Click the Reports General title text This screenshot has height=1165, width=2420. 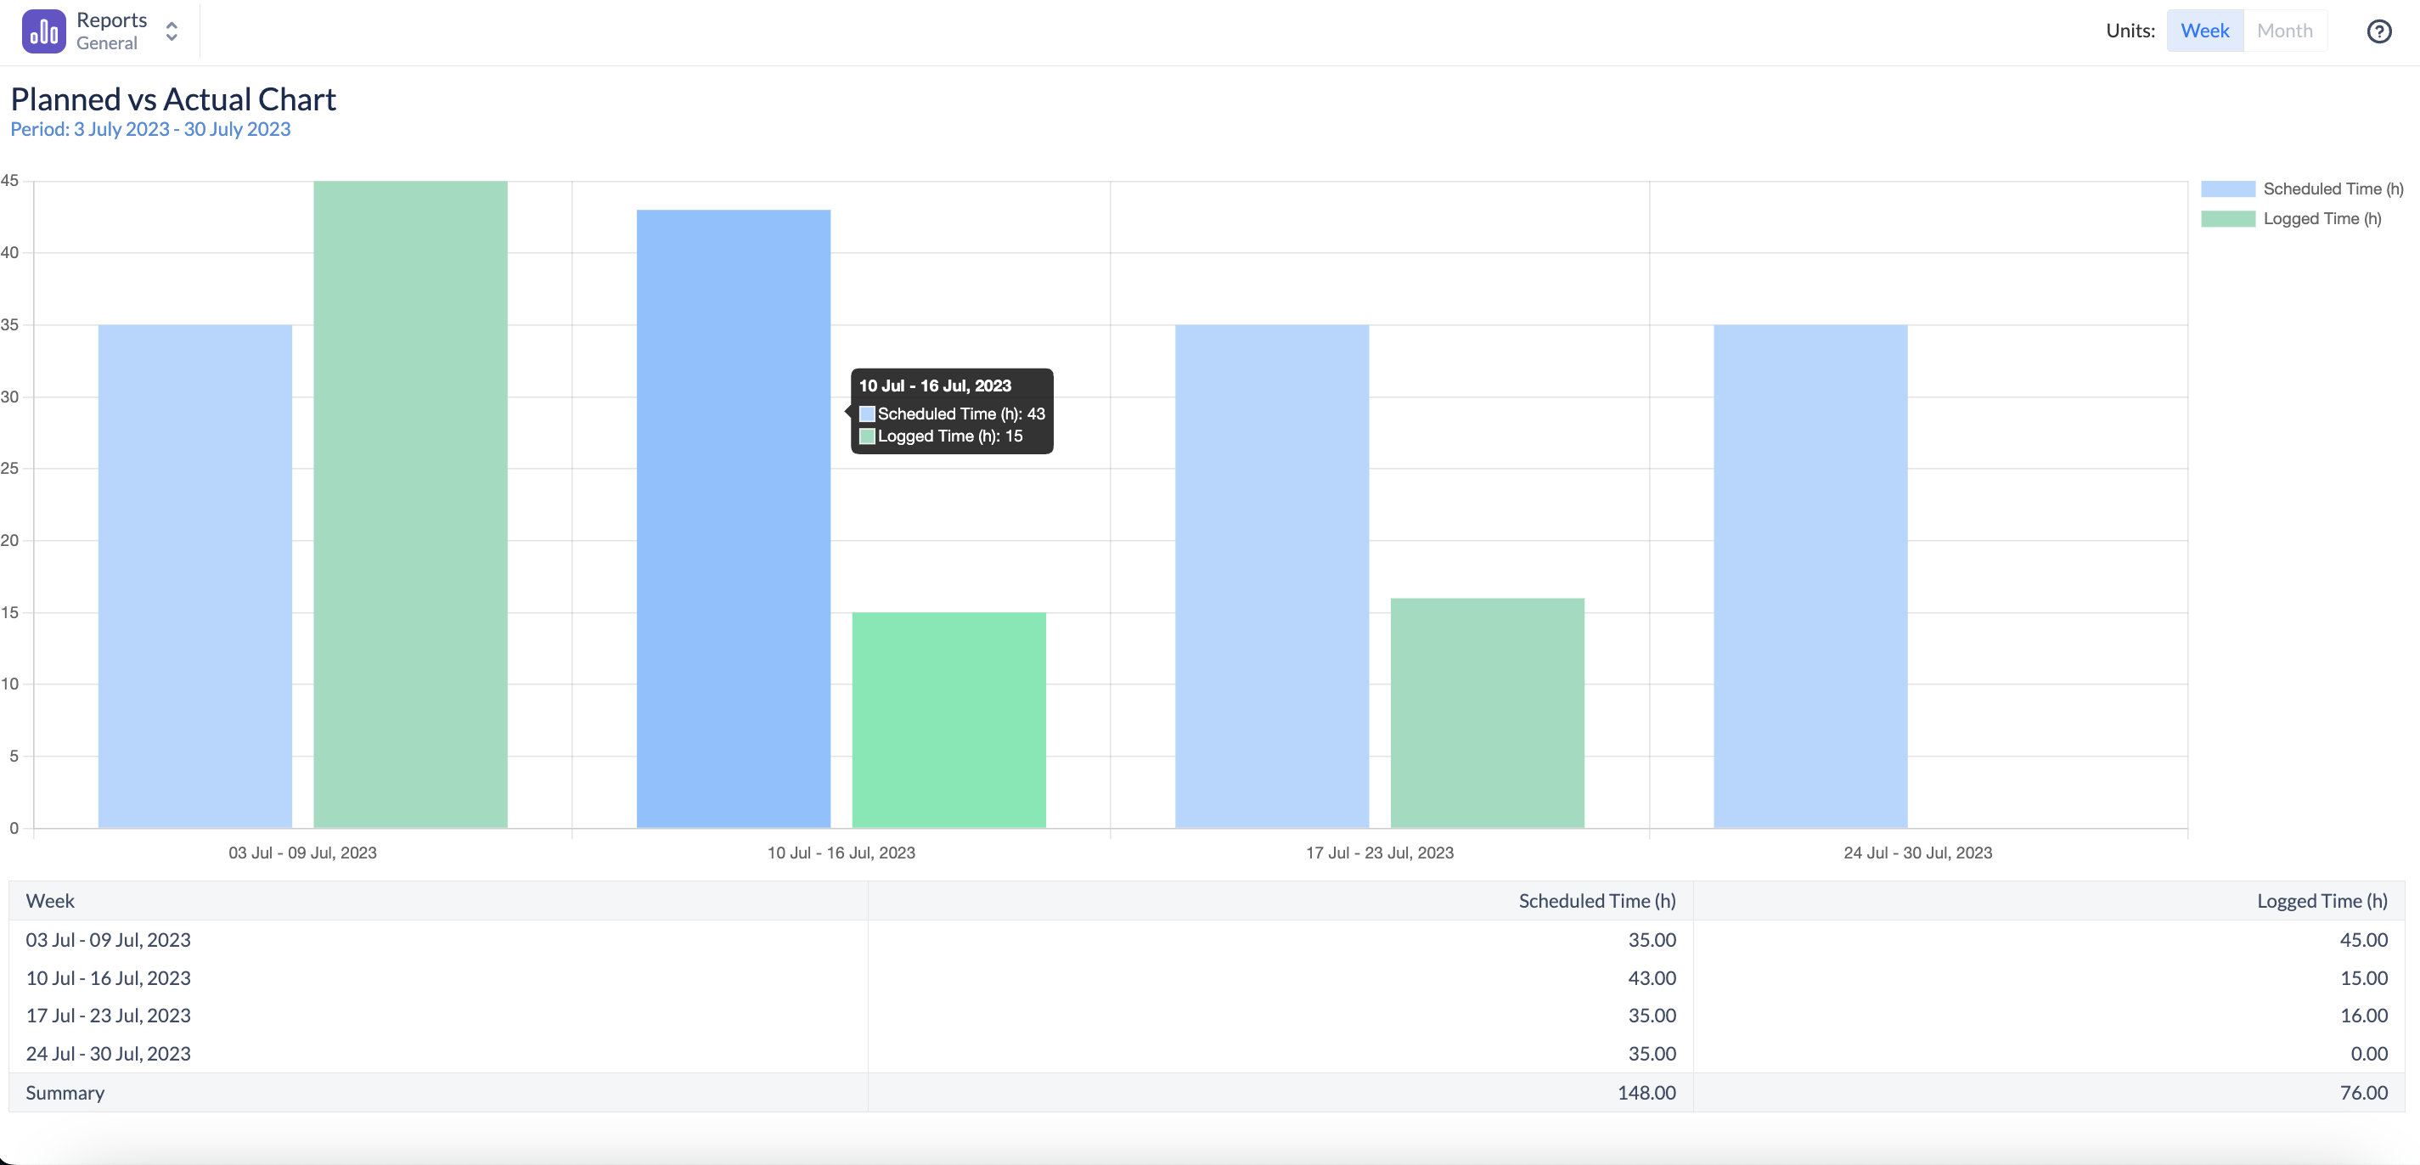(111, 31)
